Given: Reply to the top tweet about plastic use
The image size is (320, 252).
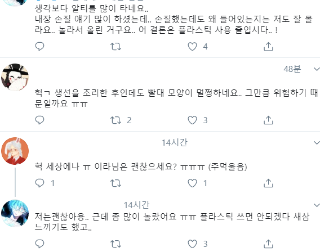Looking at the screenshot, I should [39, 47].
